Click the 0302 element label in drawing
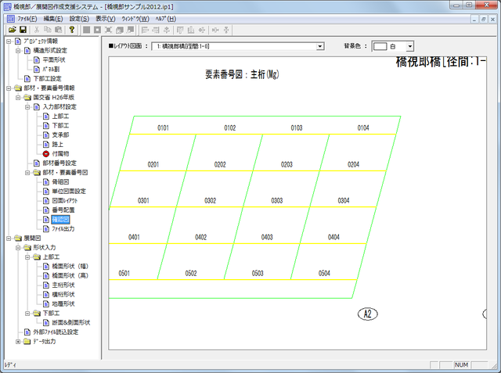 pyautogui.click(x=210, y=201)
